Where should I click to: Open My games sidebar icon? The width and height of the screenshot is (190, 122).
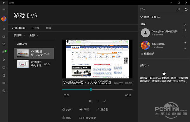click(x=4, y=36)
